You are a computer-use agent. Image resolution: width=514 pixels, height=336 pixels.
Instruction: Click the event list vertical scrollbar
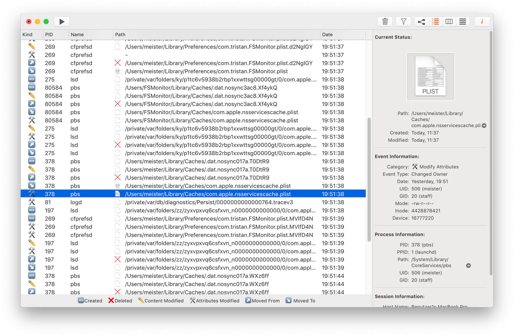(369, 179)
